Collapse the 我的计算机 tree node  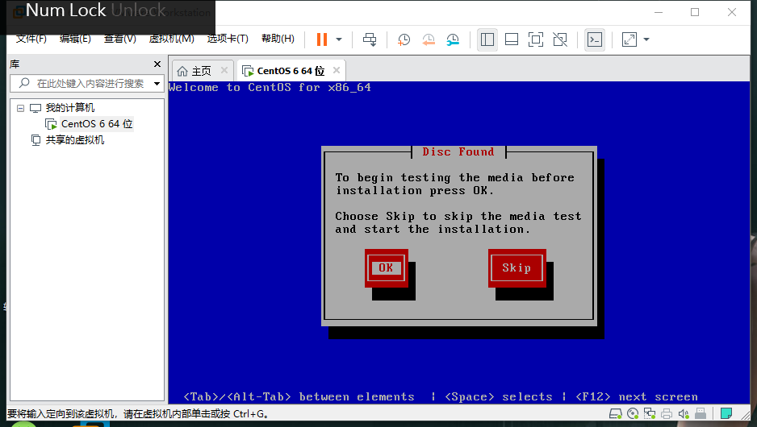point(20,108)
